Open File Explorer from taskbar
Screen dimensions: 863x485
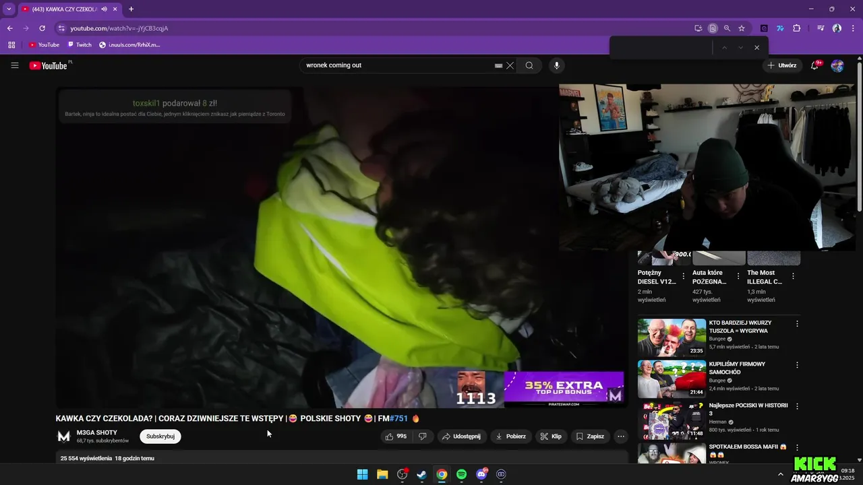[382, 474]
